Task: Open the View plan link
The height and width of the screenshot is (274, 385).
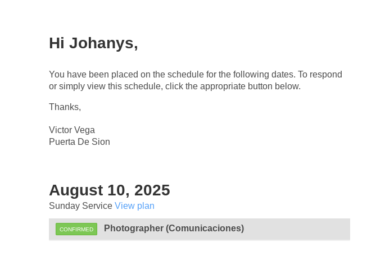Action: 134,206
